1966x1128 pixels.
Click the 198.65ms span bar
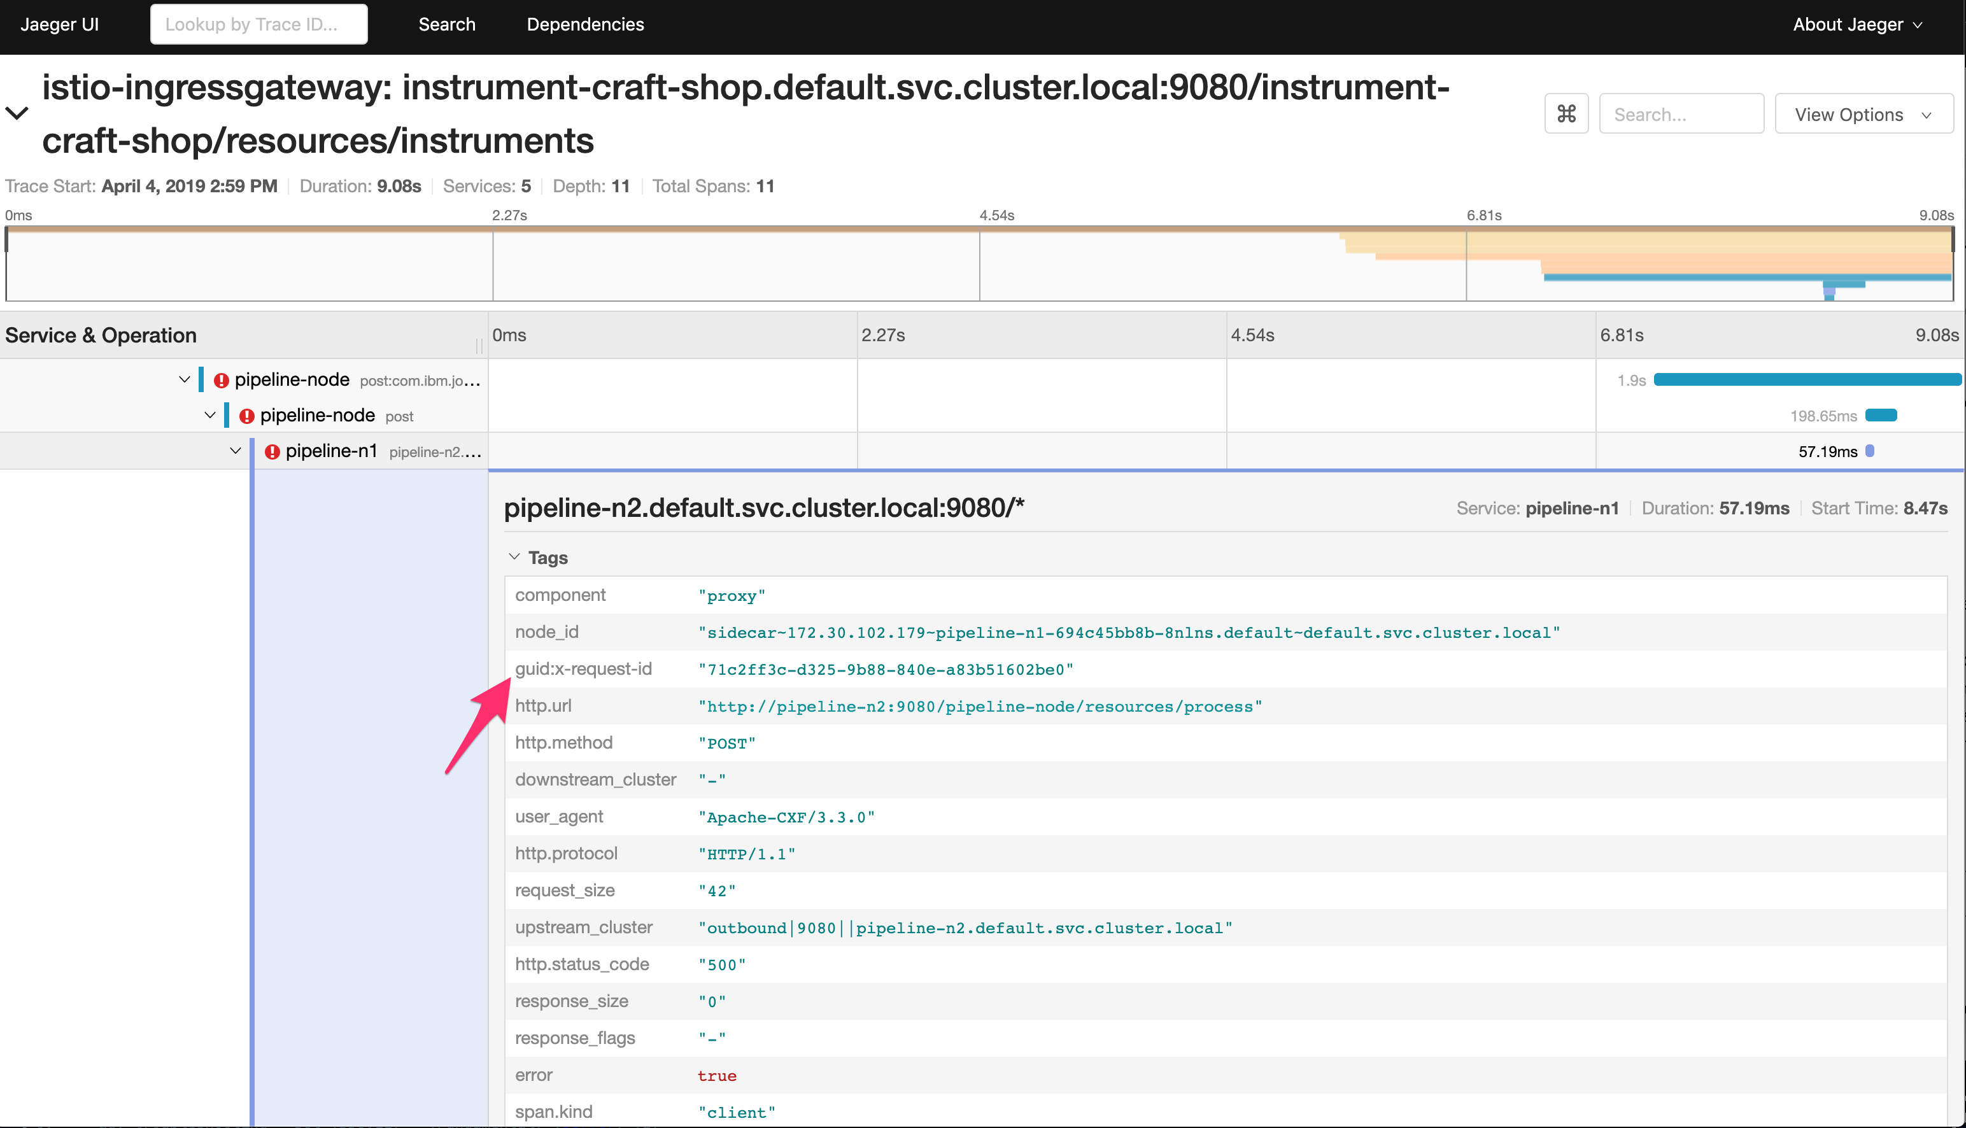1880,415
